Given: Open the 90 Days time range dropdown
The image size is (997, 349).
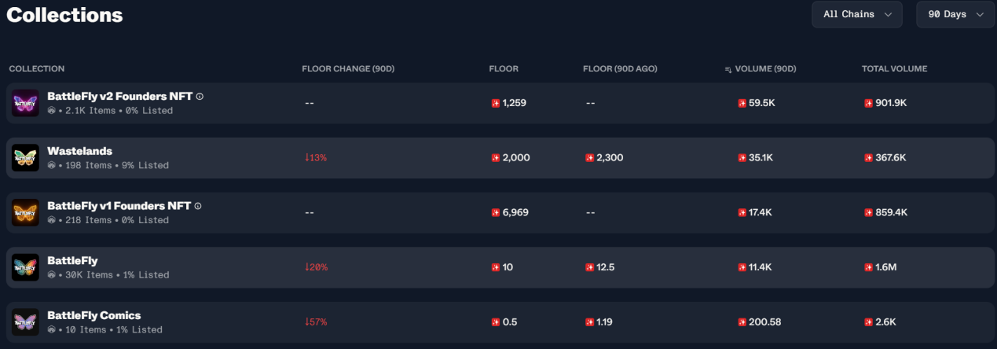Looking at the screenshot, I should (955, 14).
